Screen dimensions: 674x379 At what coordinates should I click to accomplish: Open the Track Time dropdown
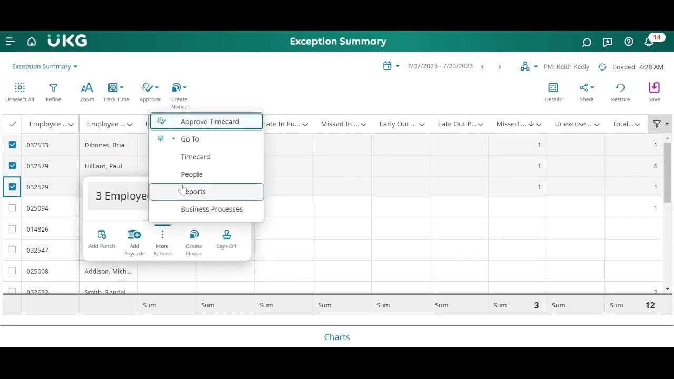pyautogui.click(x=116, y=92)
